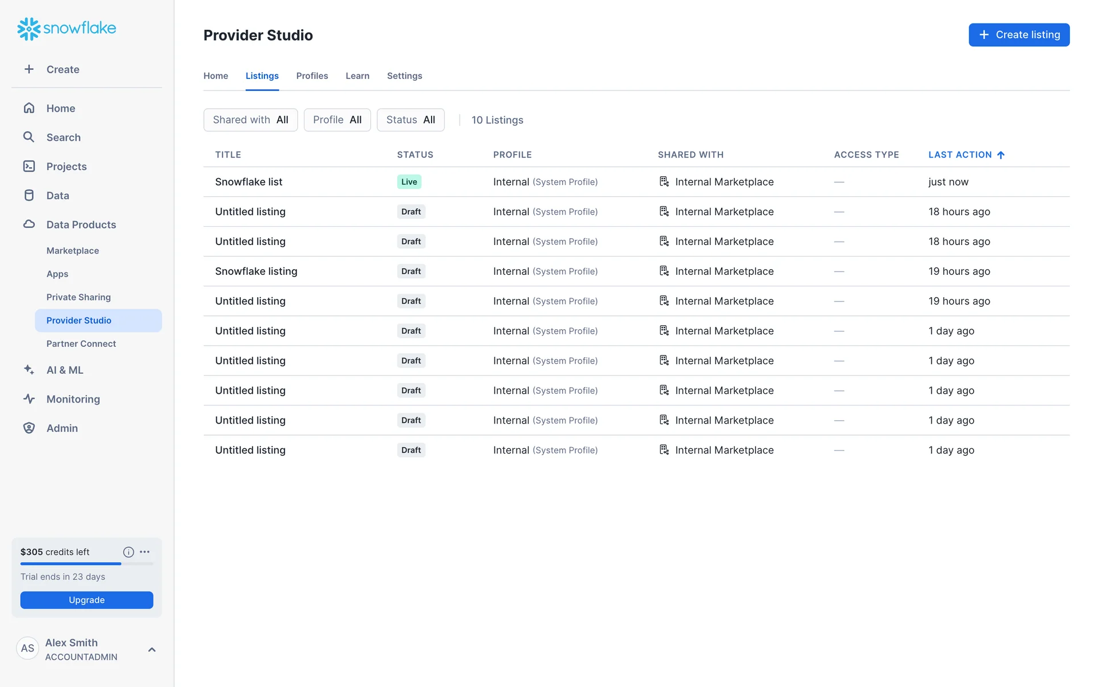1099x687 pixels.
Task: Click the AI & ML sparkle icon
Action: (x=29, y=370)
